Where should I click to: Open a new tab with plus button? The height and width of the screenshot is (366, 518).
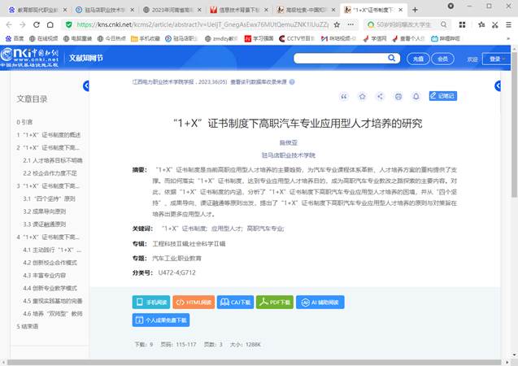[x=415, y=10]
